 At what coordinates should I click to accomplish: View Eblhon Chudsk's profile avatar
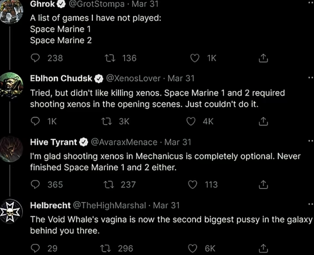pyautogui.click(x=11, y=84)
